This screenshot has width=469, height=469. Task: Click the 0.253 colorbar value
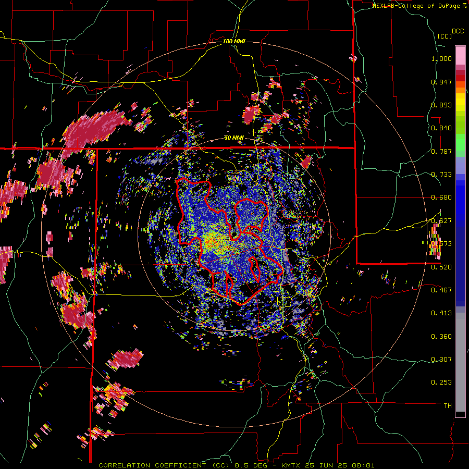(441, 382)
